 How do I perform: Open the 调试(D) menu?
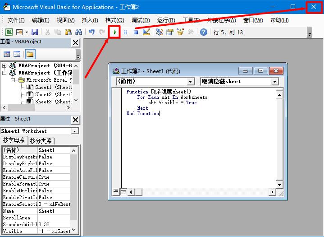point(141,20)
